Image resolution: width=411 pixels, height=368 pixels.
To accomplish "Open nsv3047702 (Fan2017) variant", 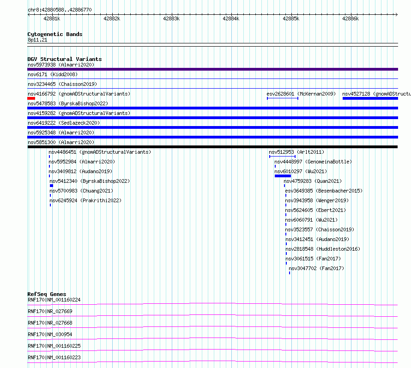I will click(x=316, y=268).
